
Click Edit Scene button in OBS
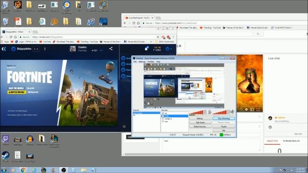[x=200, y=123]
